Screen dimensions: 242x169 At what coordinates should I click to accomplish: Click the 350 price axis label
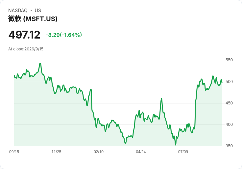[x=229, y=146]
